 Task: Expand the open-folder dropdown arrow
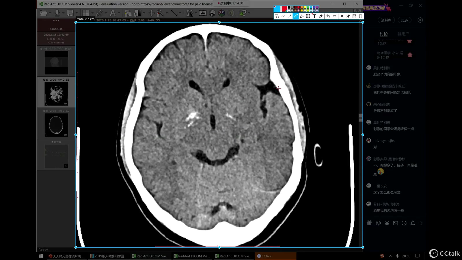[x=50, y=13]
